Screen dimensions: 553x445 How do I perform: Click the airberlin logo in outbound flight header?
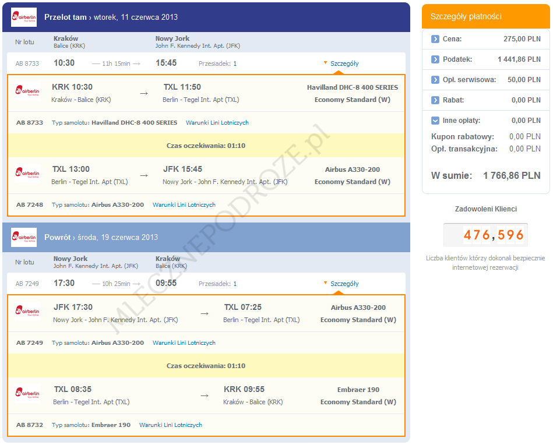[23, 17]
